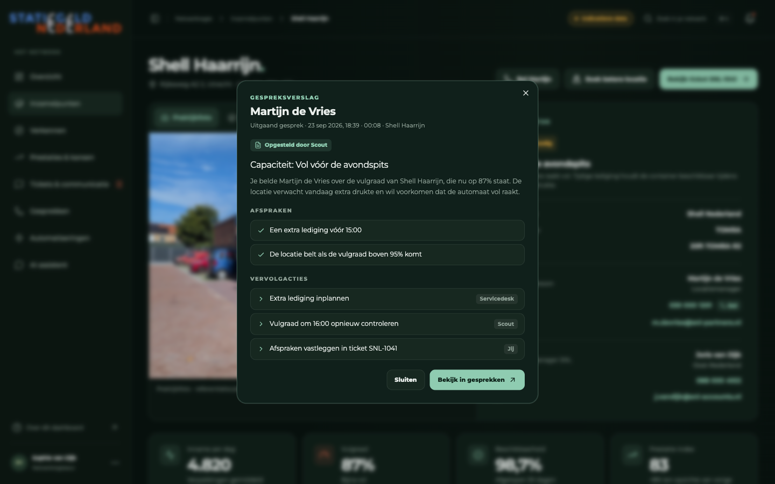775x484 pixels.
Task: Click the heading 'Capaciteit: Vol vóór de avondspits'
Action: [319, 165]
